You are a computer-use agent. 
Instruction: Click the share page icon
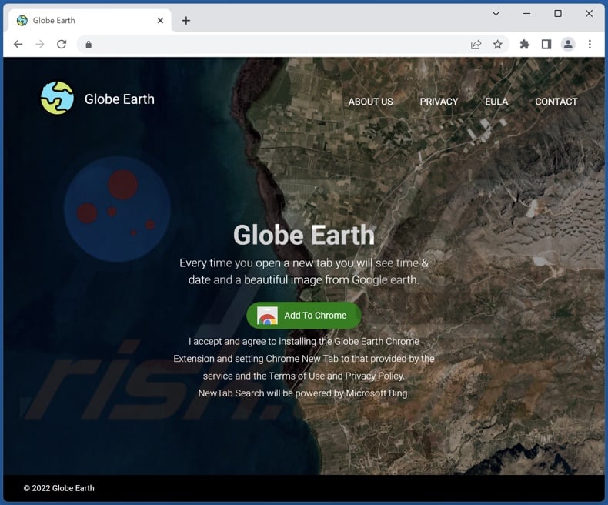[x=476, y=45]
